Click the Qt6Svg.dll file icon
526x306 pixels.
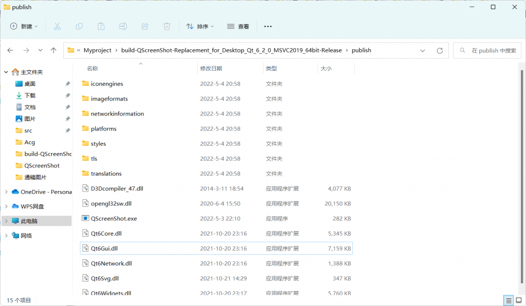click(x=85, y=278)
